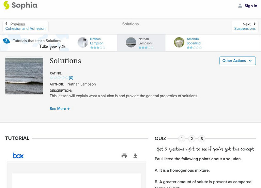Expand the description with See More
Screen dimensions: 261x188
[60, 108]
